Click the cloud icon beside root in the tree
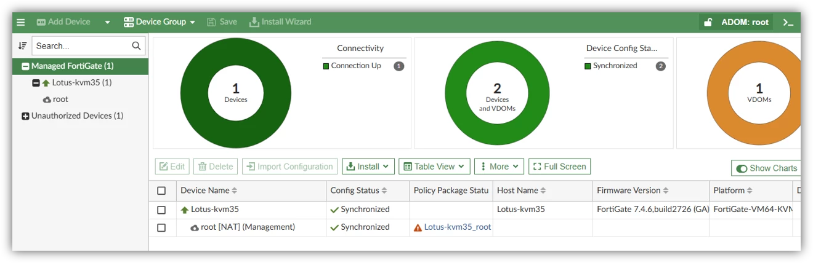The width and height of the screenshot is (813, 263). [47, 100]
